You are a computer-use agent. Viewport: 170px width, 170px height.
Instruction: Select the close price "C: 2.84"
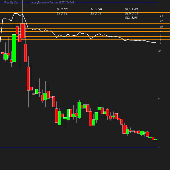coord(62,14)
